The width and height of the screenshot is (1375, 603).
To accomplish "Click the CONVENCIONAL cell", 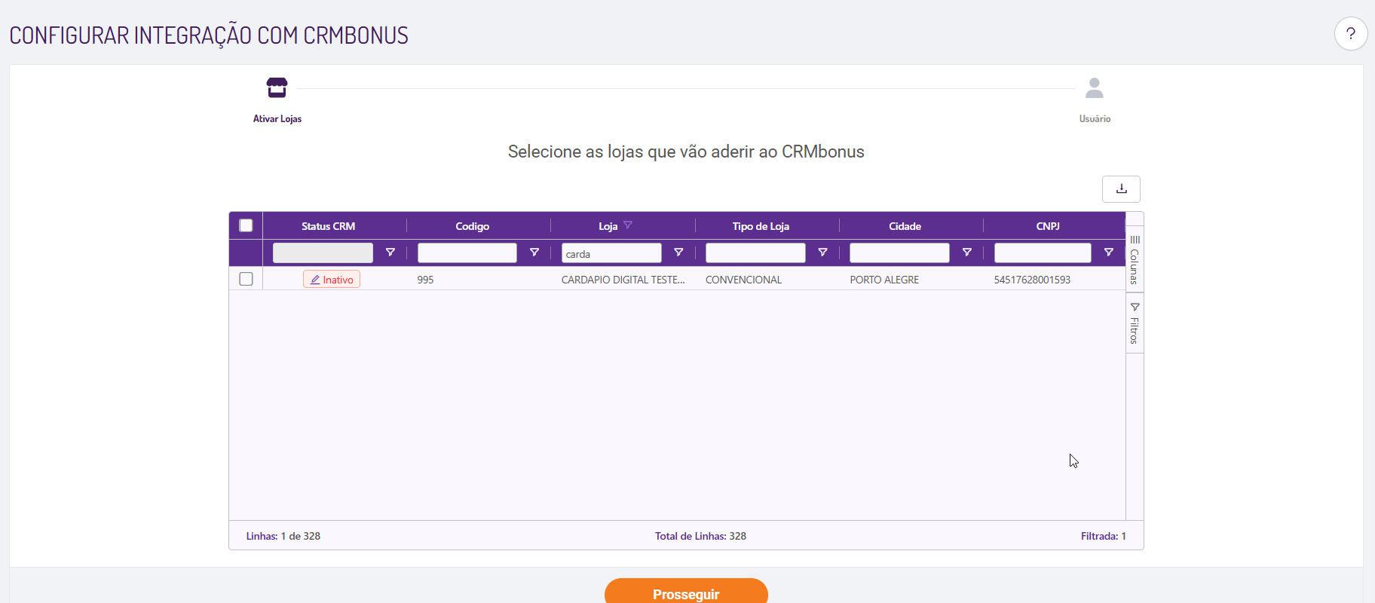I will (x=743, y=280).
